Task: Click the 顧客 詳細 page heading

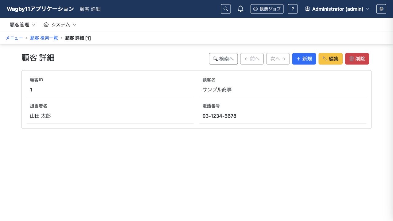Action: click(x=38, y=58)
